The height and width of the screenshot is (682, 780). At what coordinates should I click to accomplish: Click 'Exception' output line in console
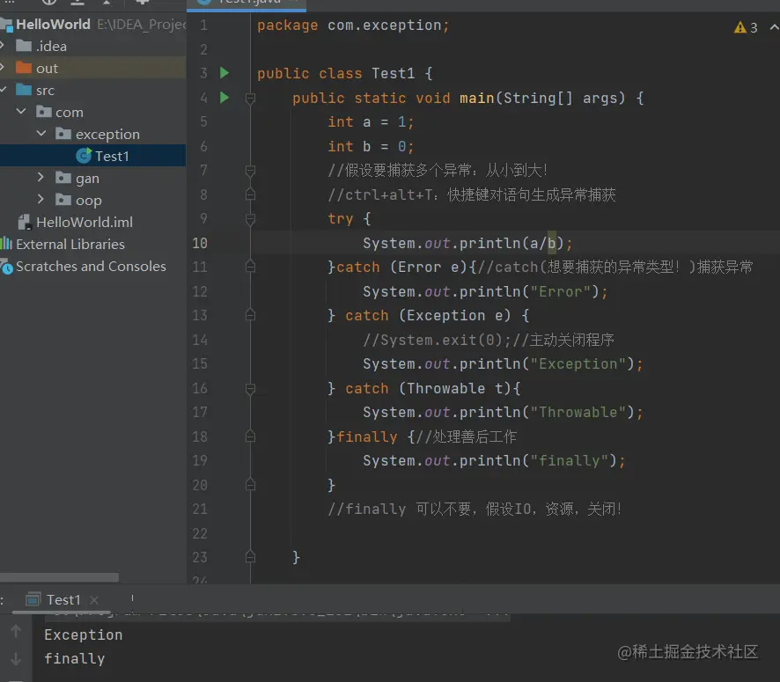pyautogui.click(x=83, y=634)
